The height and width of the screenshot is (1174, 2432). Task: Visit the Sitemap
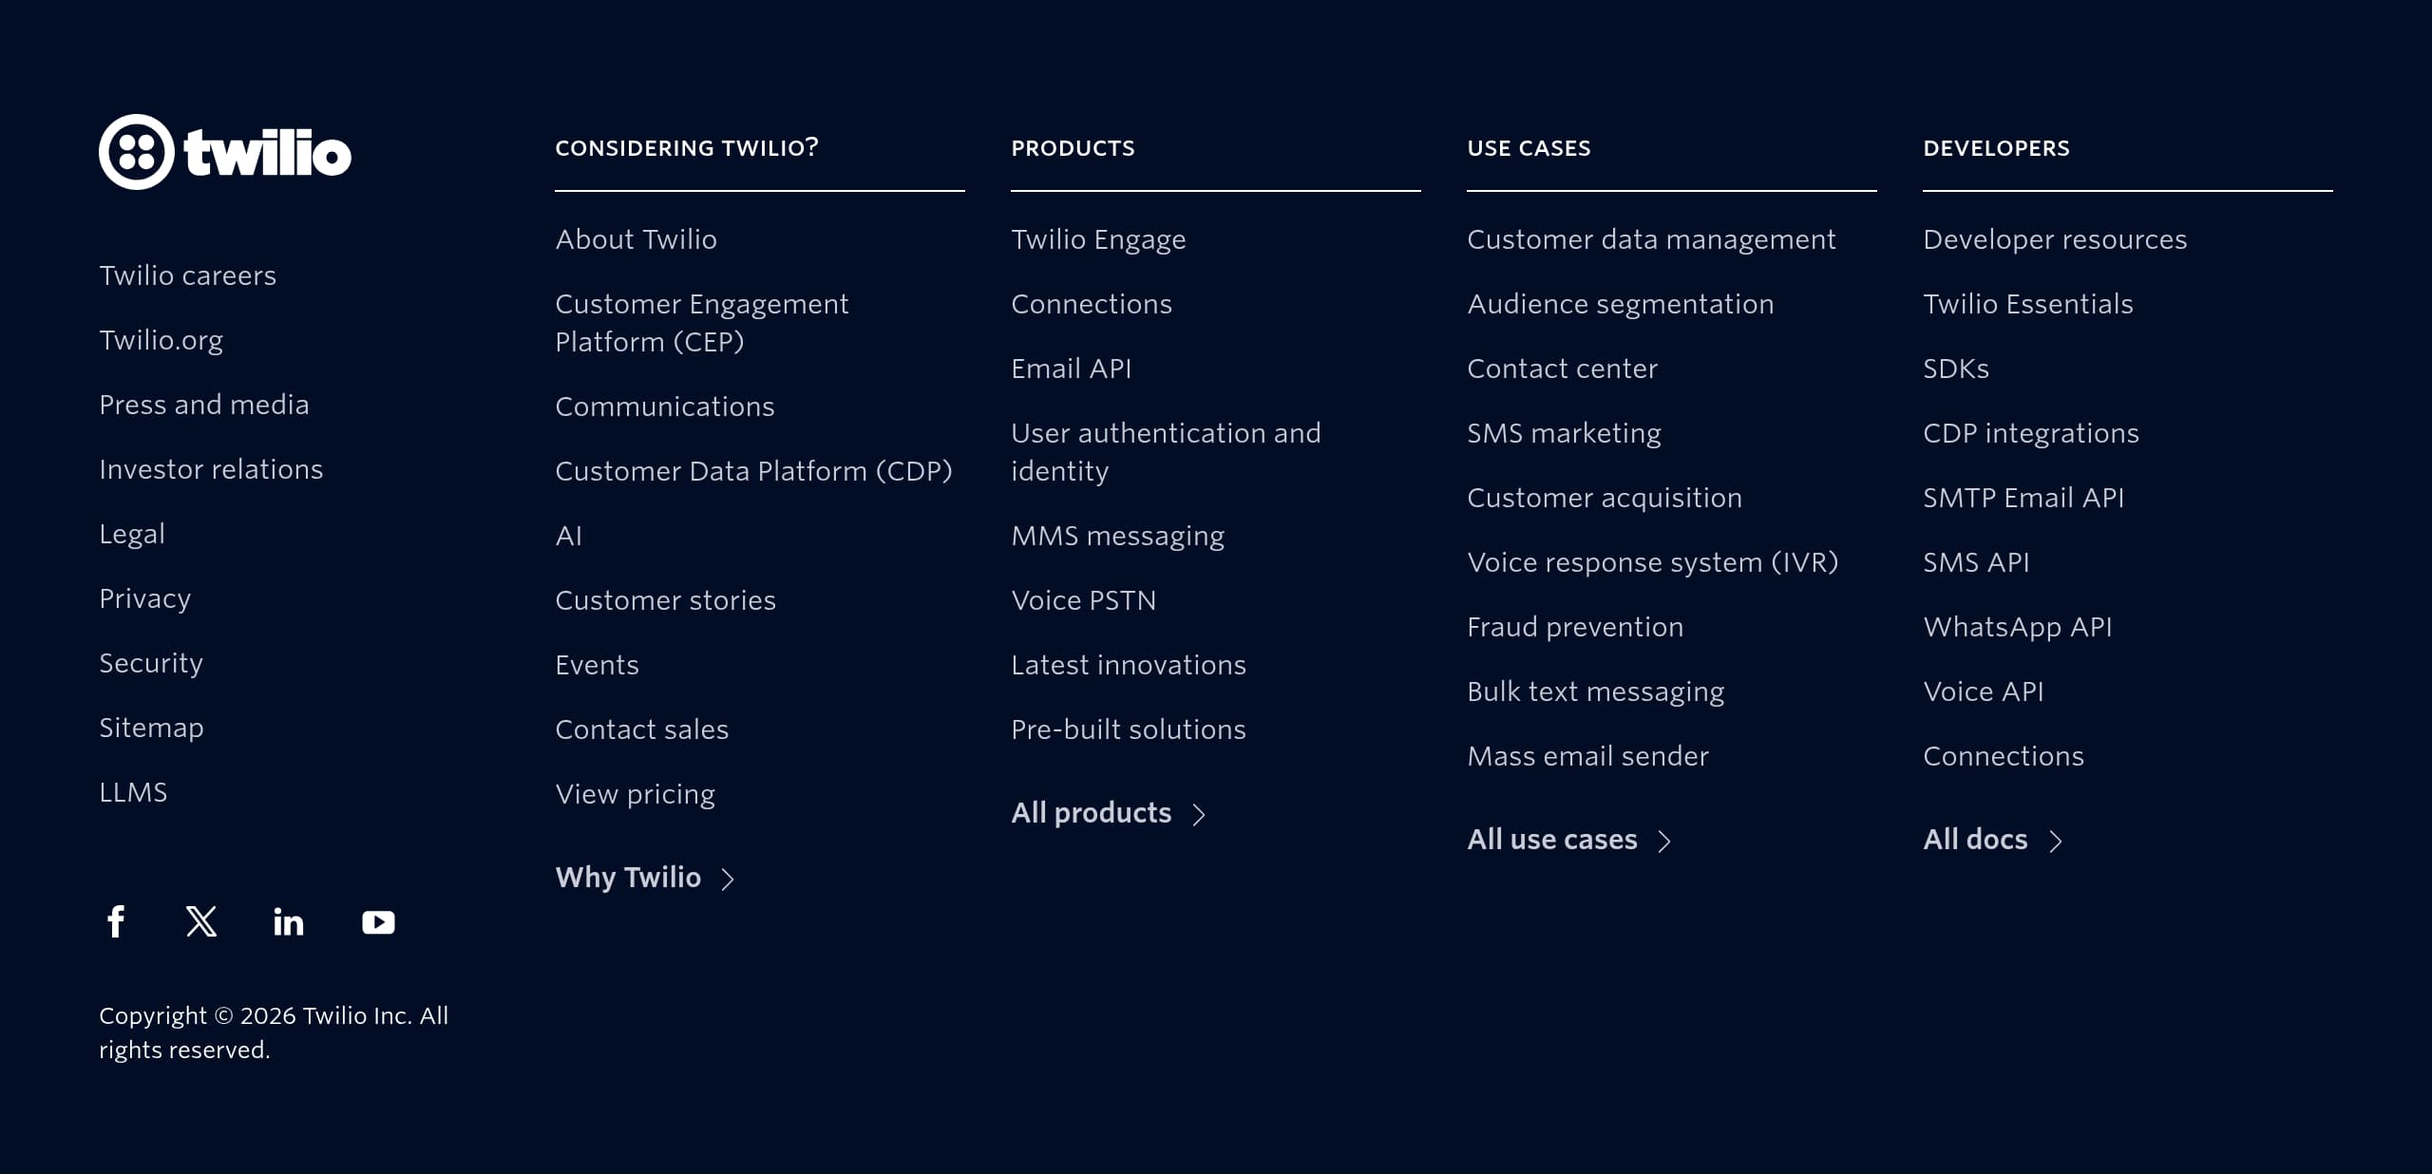pyautogui.click(x=151, y=728)
